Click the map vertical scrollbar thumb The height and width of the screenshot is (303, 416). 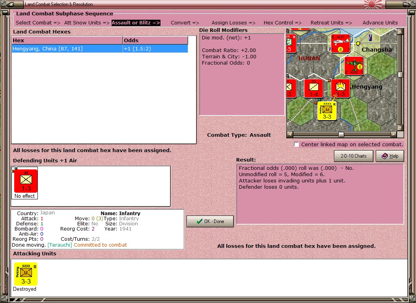coord(400,75)
